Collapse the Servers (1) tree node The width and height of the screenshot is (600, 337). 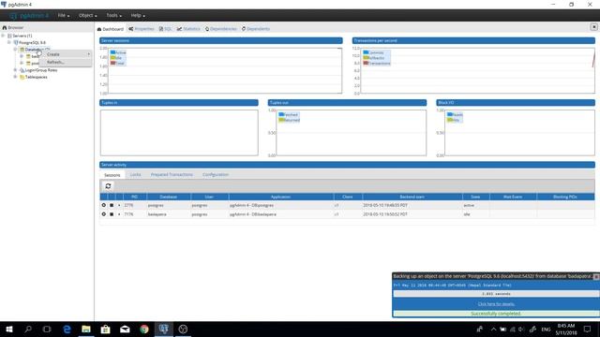pos(3,36)
